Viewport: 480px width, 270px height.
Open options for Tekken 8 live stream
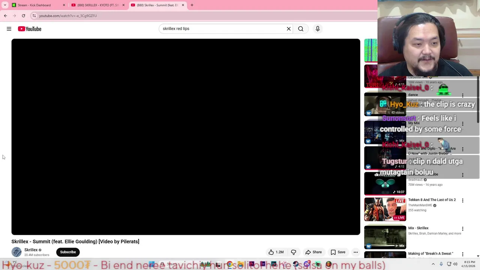(x=463, y=200)
